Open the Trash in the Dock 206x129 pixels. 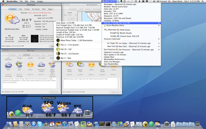pos(198,124)
